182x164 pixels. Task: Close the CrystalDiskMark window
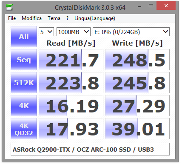click(166, 6)
